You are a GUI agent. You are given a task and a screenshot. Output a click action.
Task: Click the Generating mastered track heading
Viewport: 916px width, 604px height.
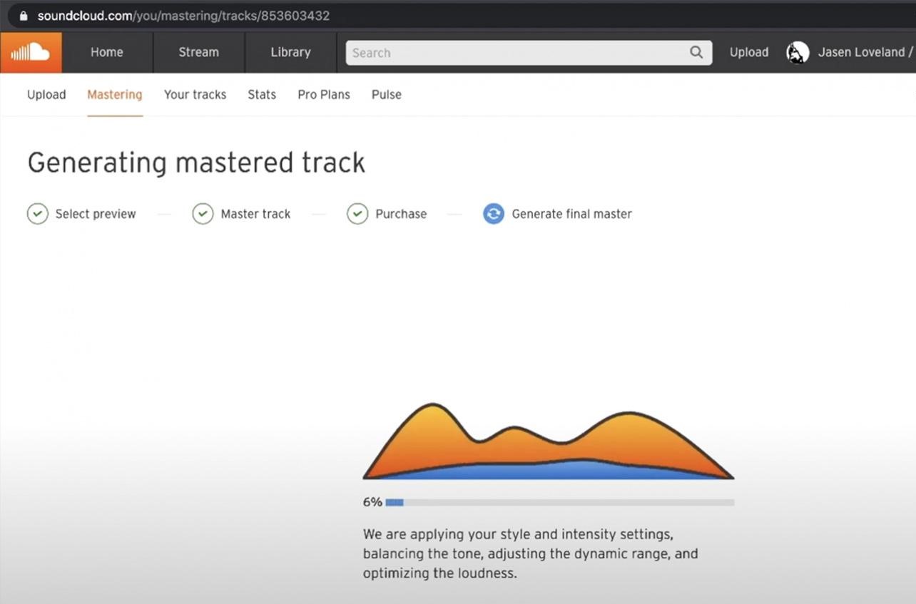point(196,163)
